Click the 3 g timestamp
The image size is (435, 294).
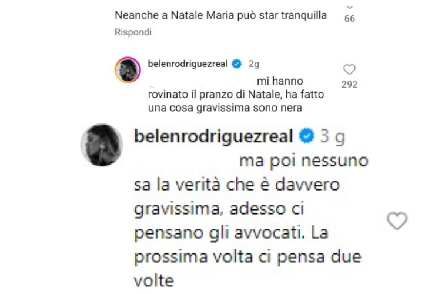[x=333, y=136]
